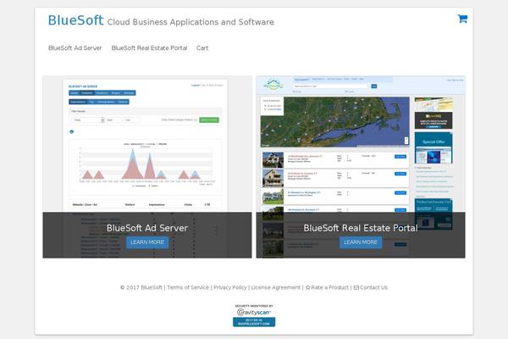
Task: Click Learn More under BlueSoft Ad Server
Action: pos(147,242)
